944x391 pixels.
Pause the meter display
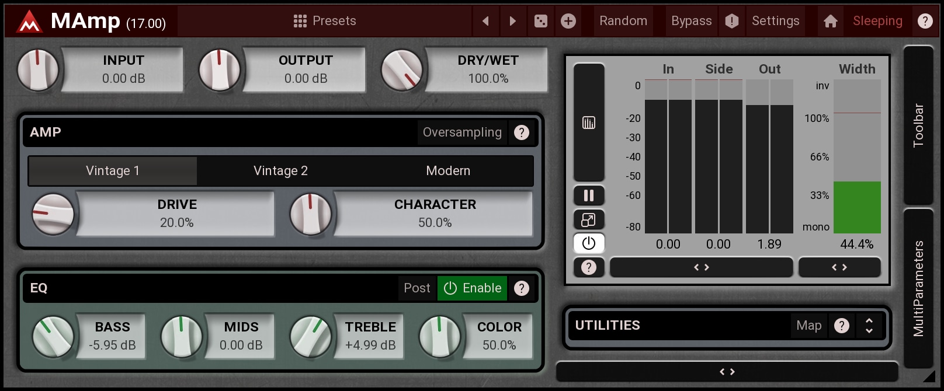(x=588, y=195)
